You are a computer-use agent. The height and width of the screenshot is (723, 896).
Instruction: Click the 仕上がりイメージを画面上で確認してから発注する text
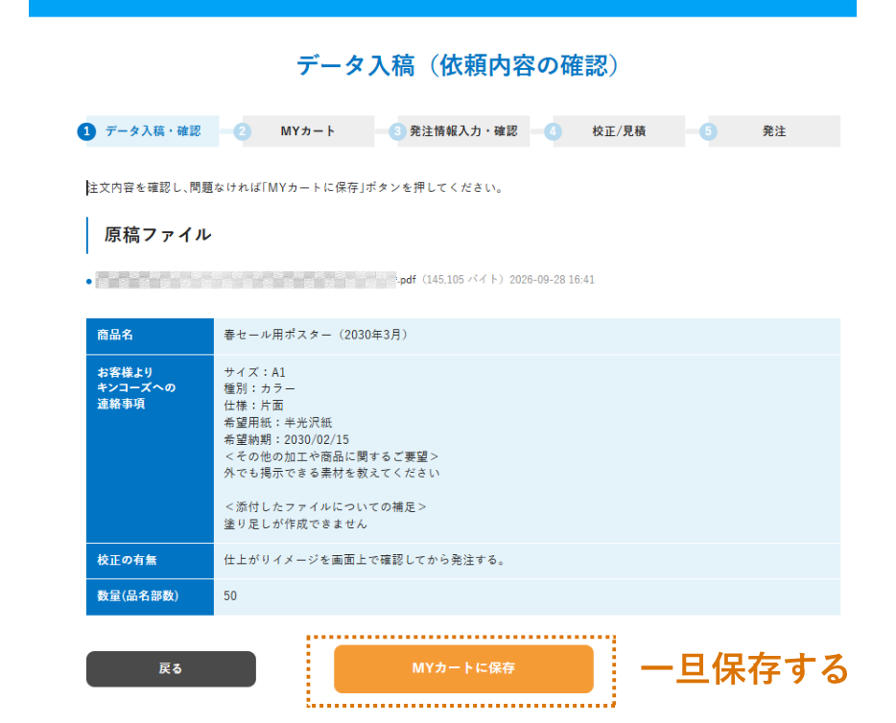[x=365, y=560]
